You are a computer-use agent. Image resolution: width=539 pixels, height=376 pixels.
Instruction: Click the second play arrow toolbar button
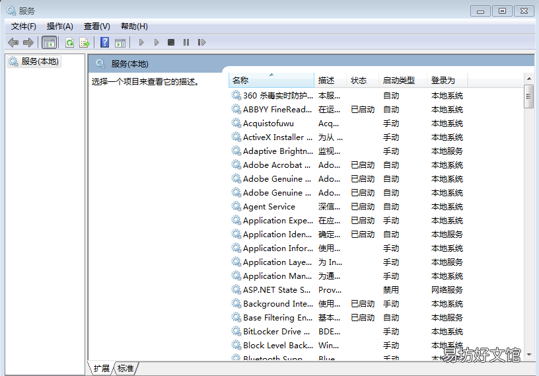coord(157,42)
